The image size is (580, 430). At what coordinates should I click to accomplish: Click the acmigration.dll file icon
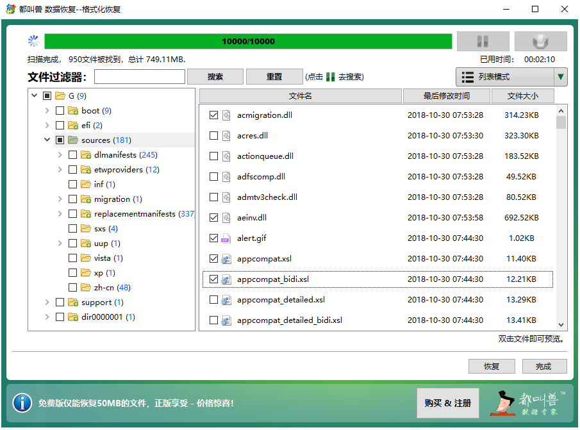click(226, 115)
